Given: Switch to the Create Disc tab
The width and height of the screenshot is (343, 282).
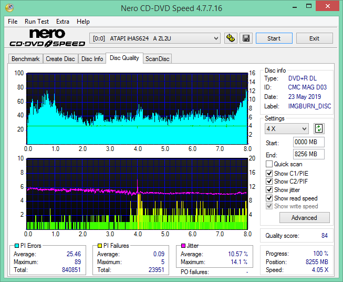Looking at the screenshot, I should click(60, 59).
